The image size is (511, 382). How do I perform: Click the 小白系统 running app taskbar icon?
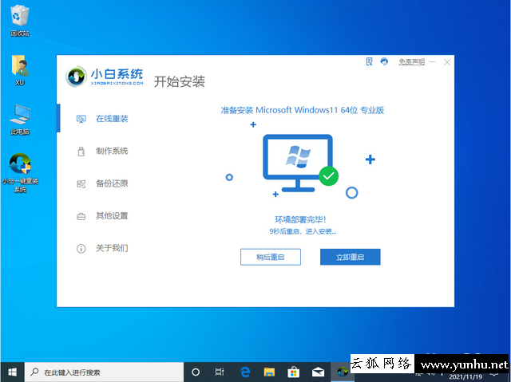pyautogui.click(x=343, y=372)
